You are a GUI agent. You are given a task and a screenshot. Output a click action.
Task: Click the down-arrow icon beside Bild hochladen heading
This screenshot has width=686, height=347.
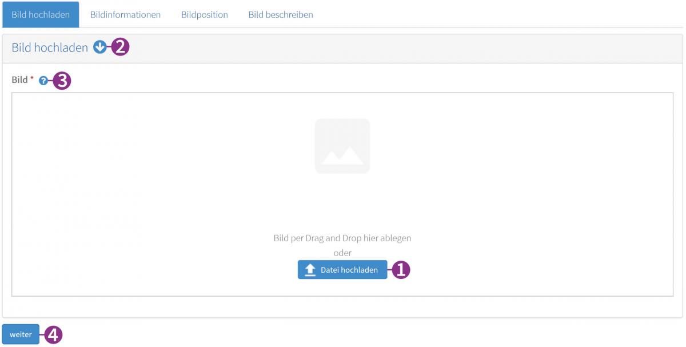click(100, 47)
